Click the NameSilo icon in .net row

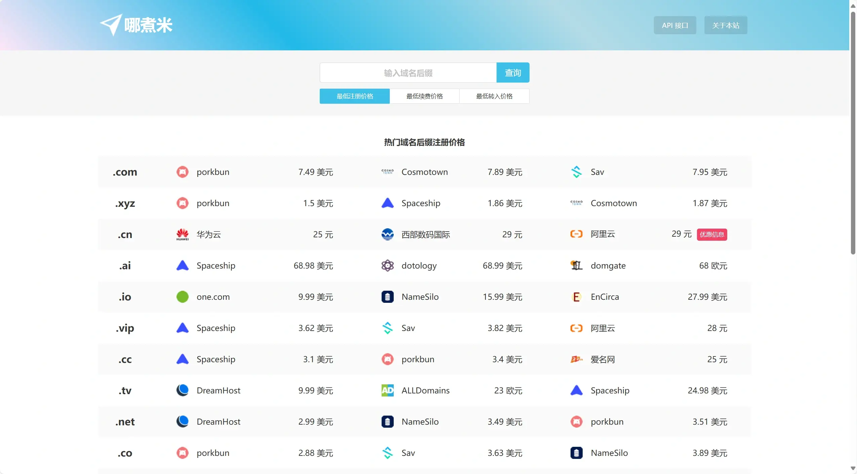click(x=387, y=422)
